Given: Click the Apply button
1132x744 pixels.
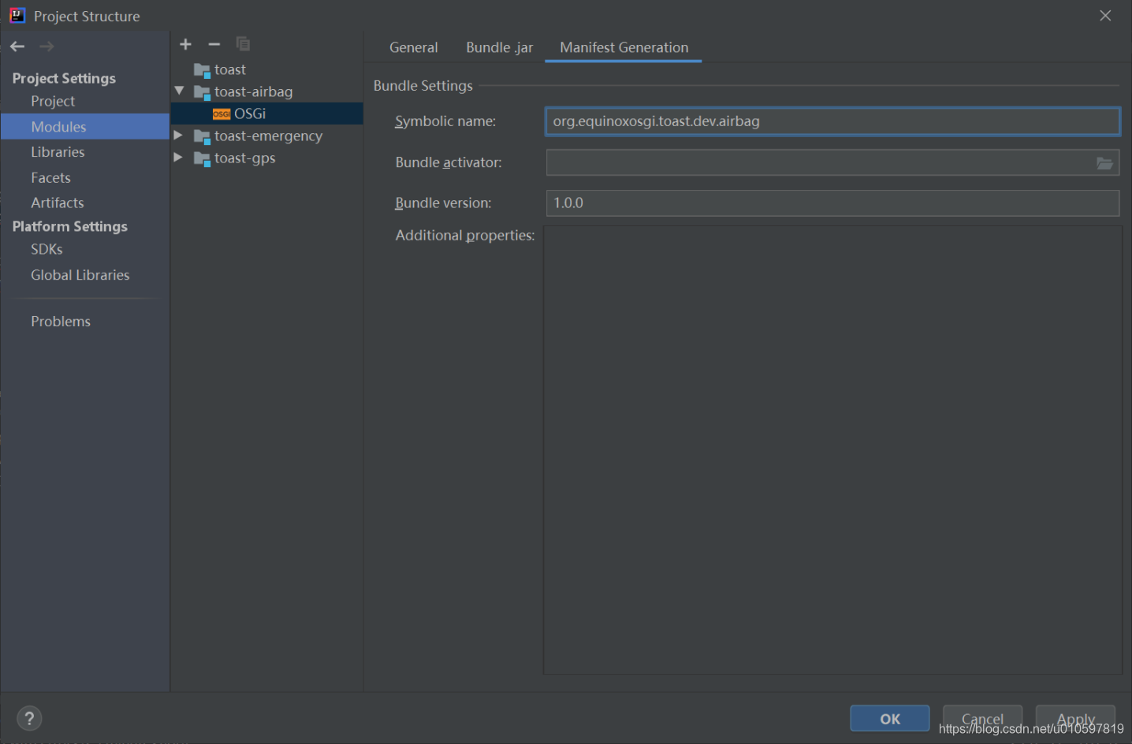Looking at the screenshot, I should pyautogui.click(x=1075, y=719).
